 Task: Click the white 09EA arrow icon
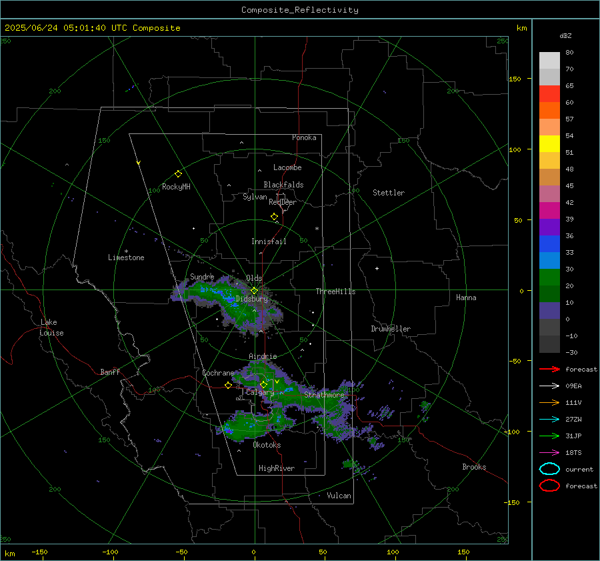tap(549, 386)
